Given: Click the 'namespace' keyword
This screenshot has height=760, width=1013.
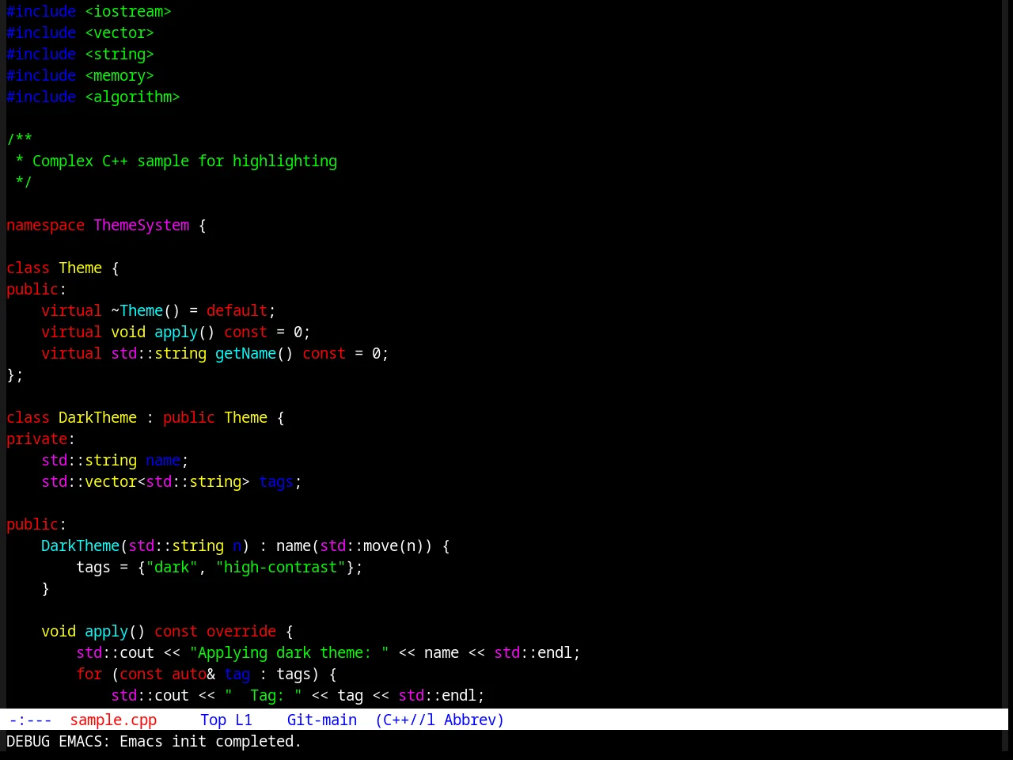Looking at the screenshot, I should coord(46,225).
